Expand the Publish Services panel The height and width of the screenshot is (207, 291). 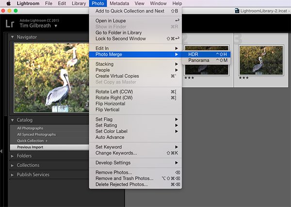(13, 175)
